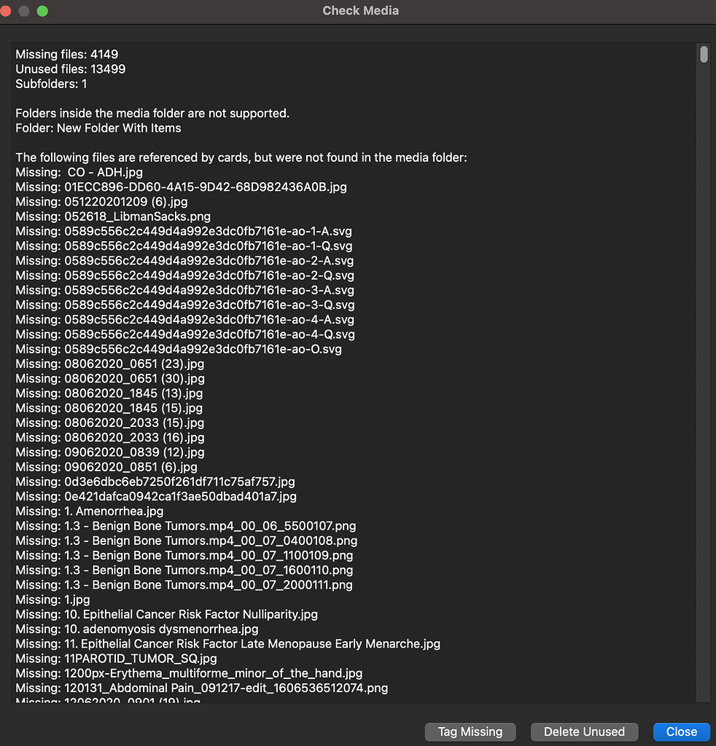Click the Check Media window title

[x=360, y=11]
